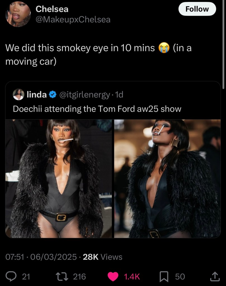Click the 07:51 · 06/03/2025 timestamp
Image resolution: width=226 pixels, height=286 pixels.
pyautogui.click(x=41, y=257)
